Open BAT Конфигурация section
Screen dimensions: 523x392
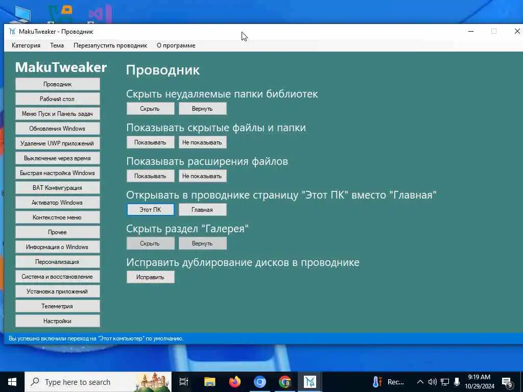click(x=57, y=188)
